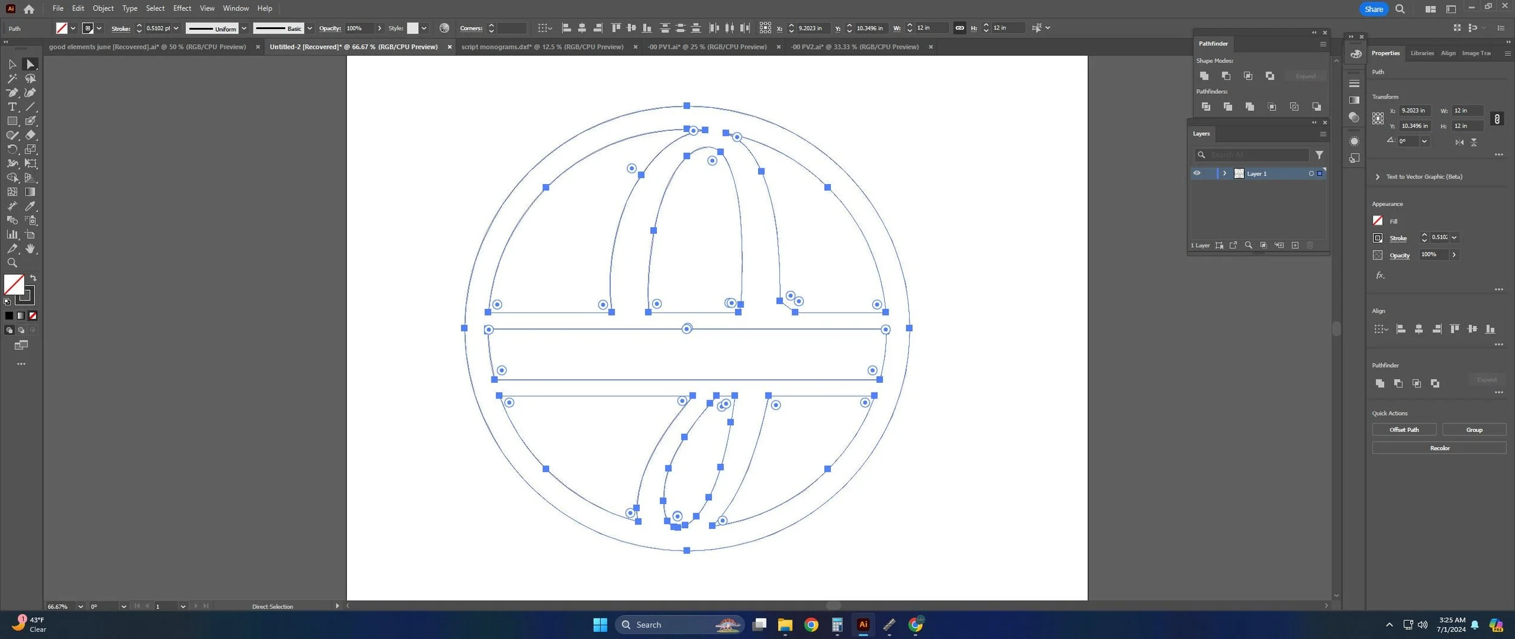Viewport: 1515px width, 639px height.
Task: Switch to script monograms.dxf document tab
Action: pos(542,47)
